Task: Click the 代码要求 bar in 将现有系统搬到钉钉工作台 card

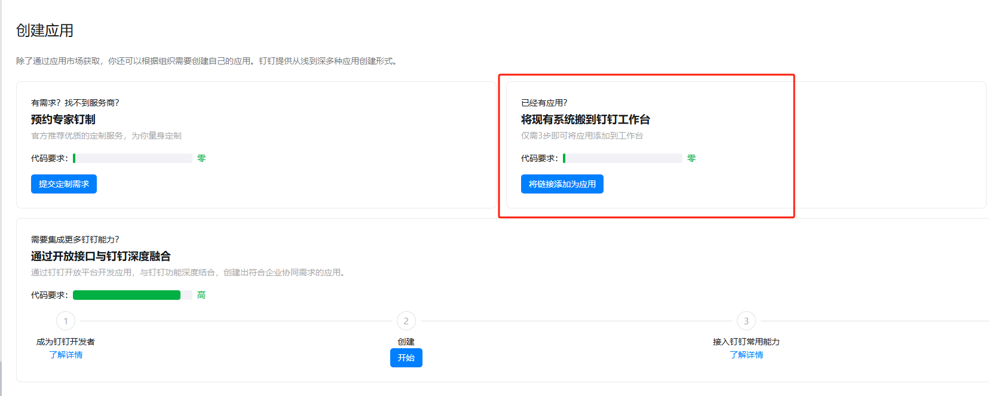Action: pos(623,158)
